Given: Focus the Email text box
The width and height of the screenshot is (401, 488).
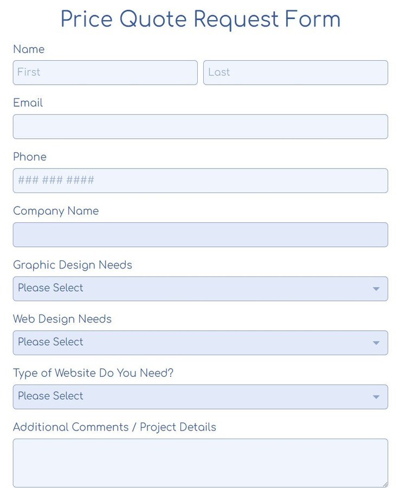Looking at the screenshot, I should tap(200, 127).
